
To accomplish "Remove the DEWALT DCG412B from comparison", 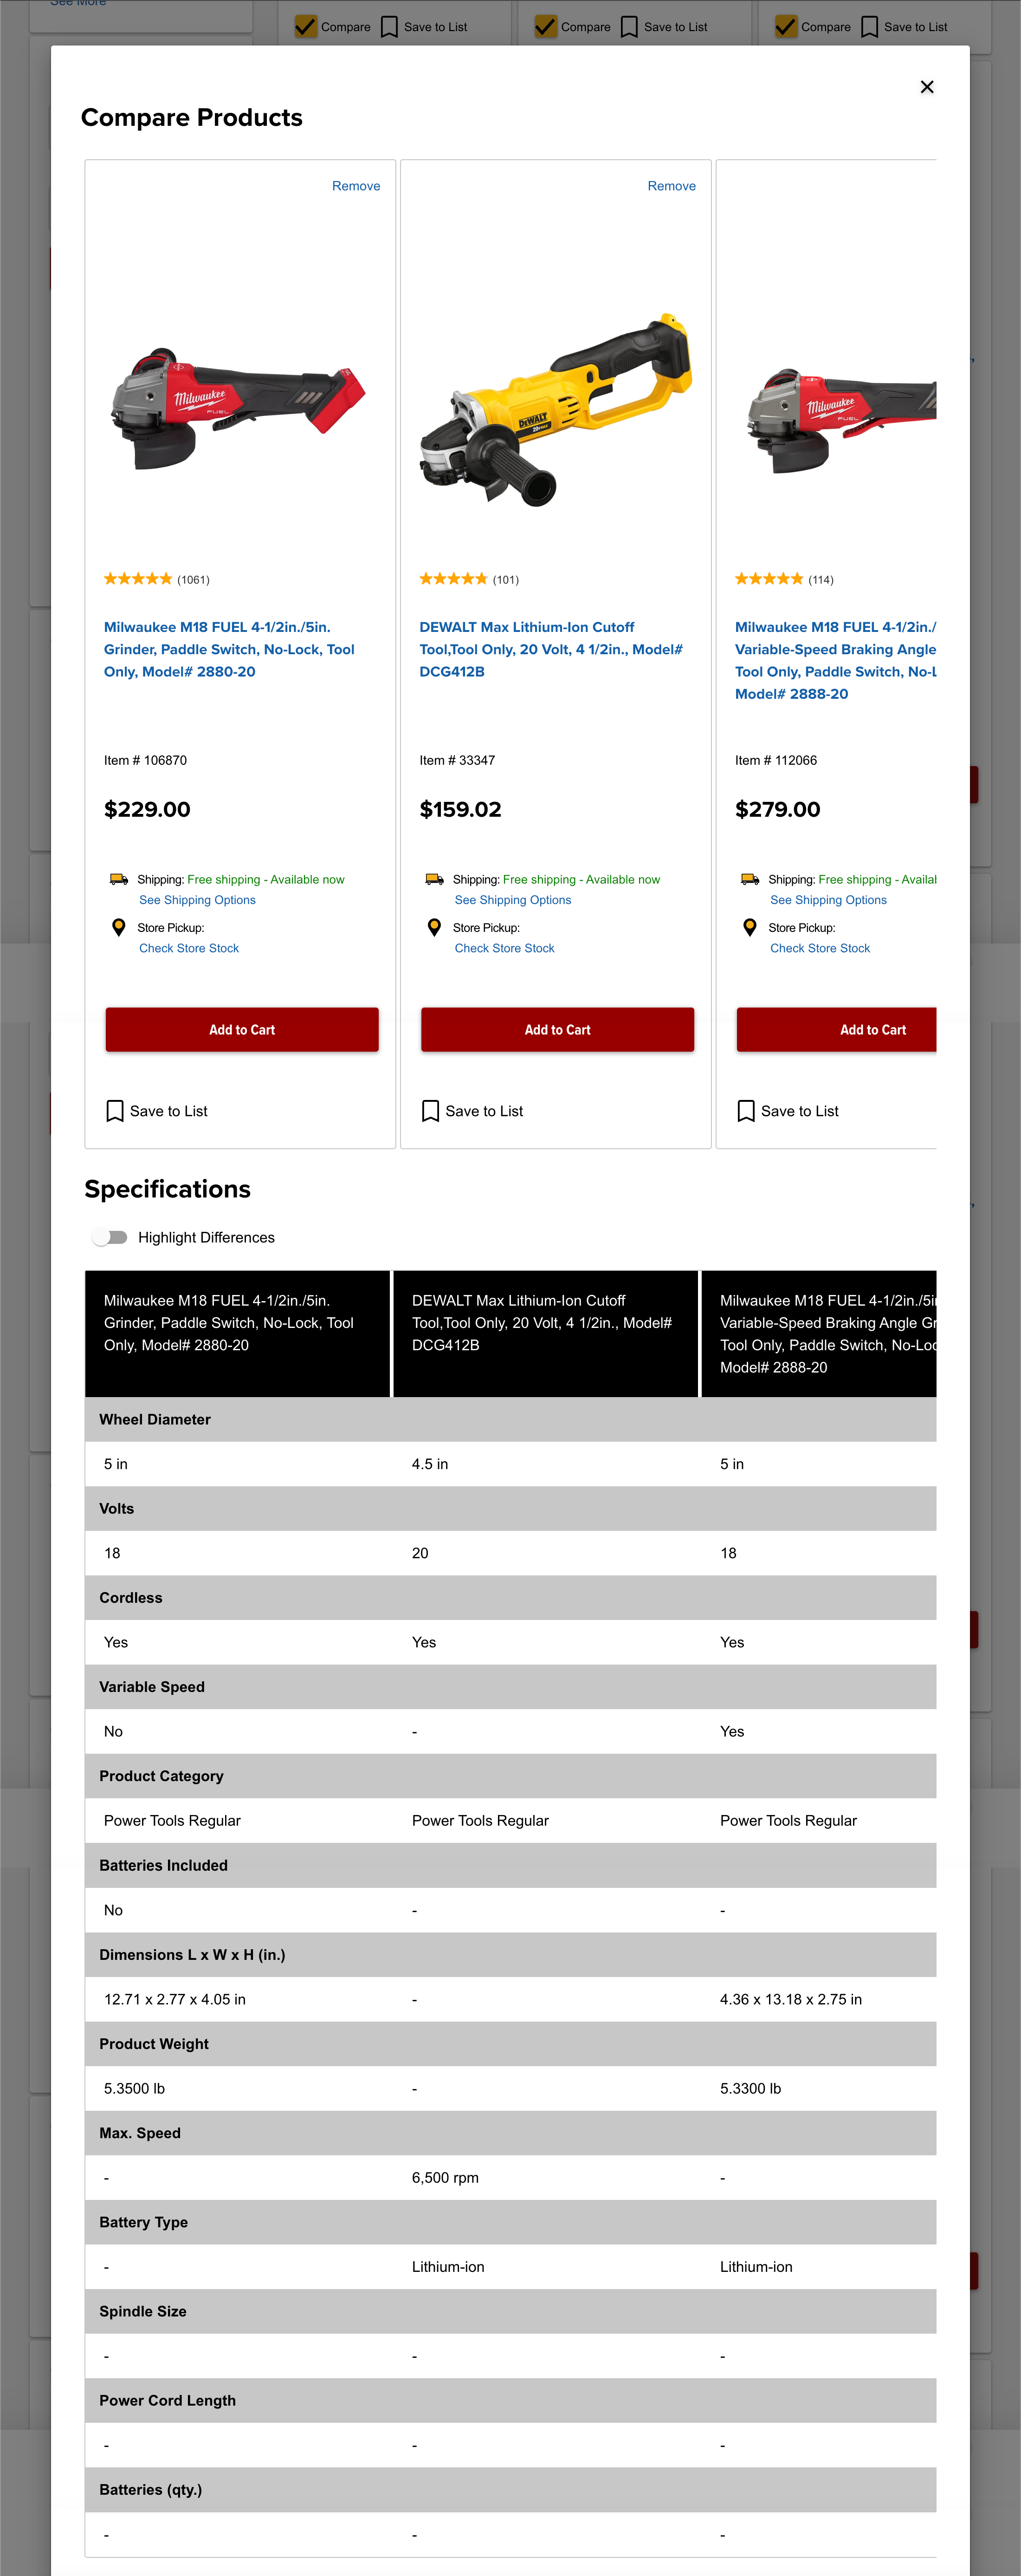I will click(x=671, y=186).
